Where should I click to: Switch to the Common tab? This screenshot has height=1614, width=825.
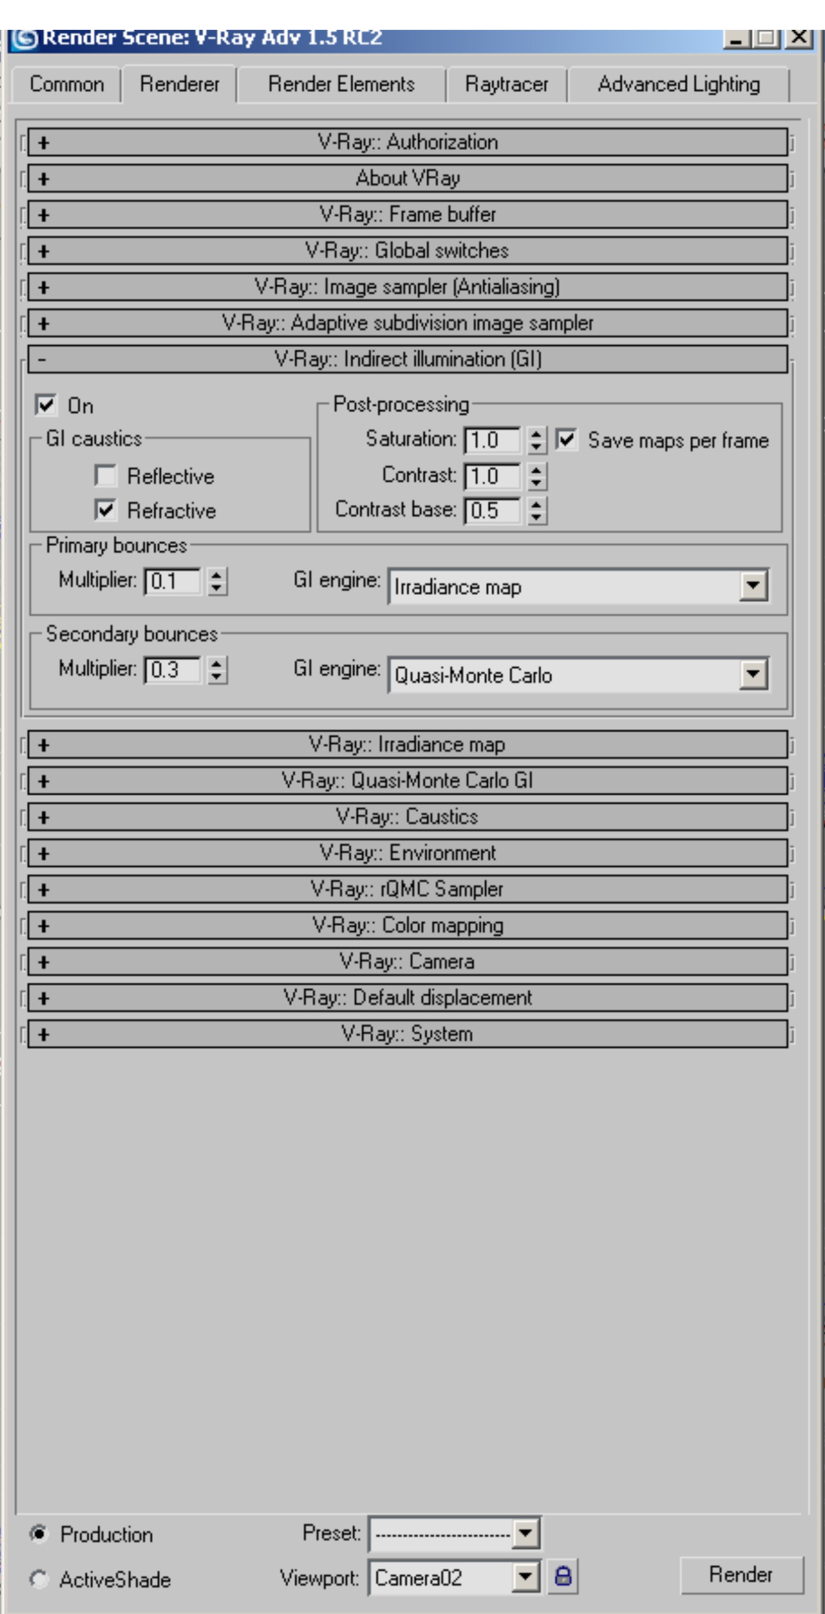click(66, 85)
